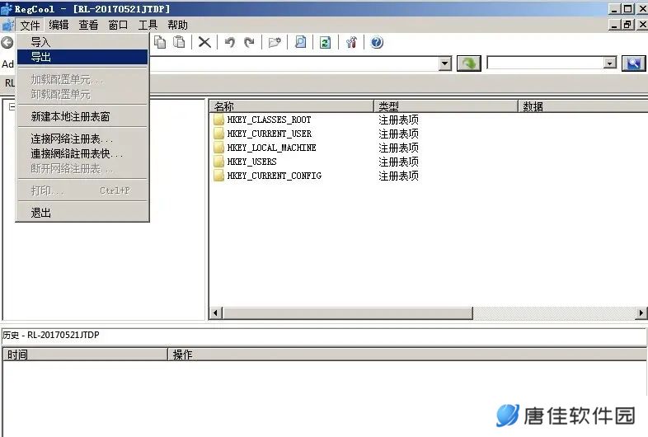Click the blue Help question icon
This screenshot has width=648, height=437.
tap(377, 42)
